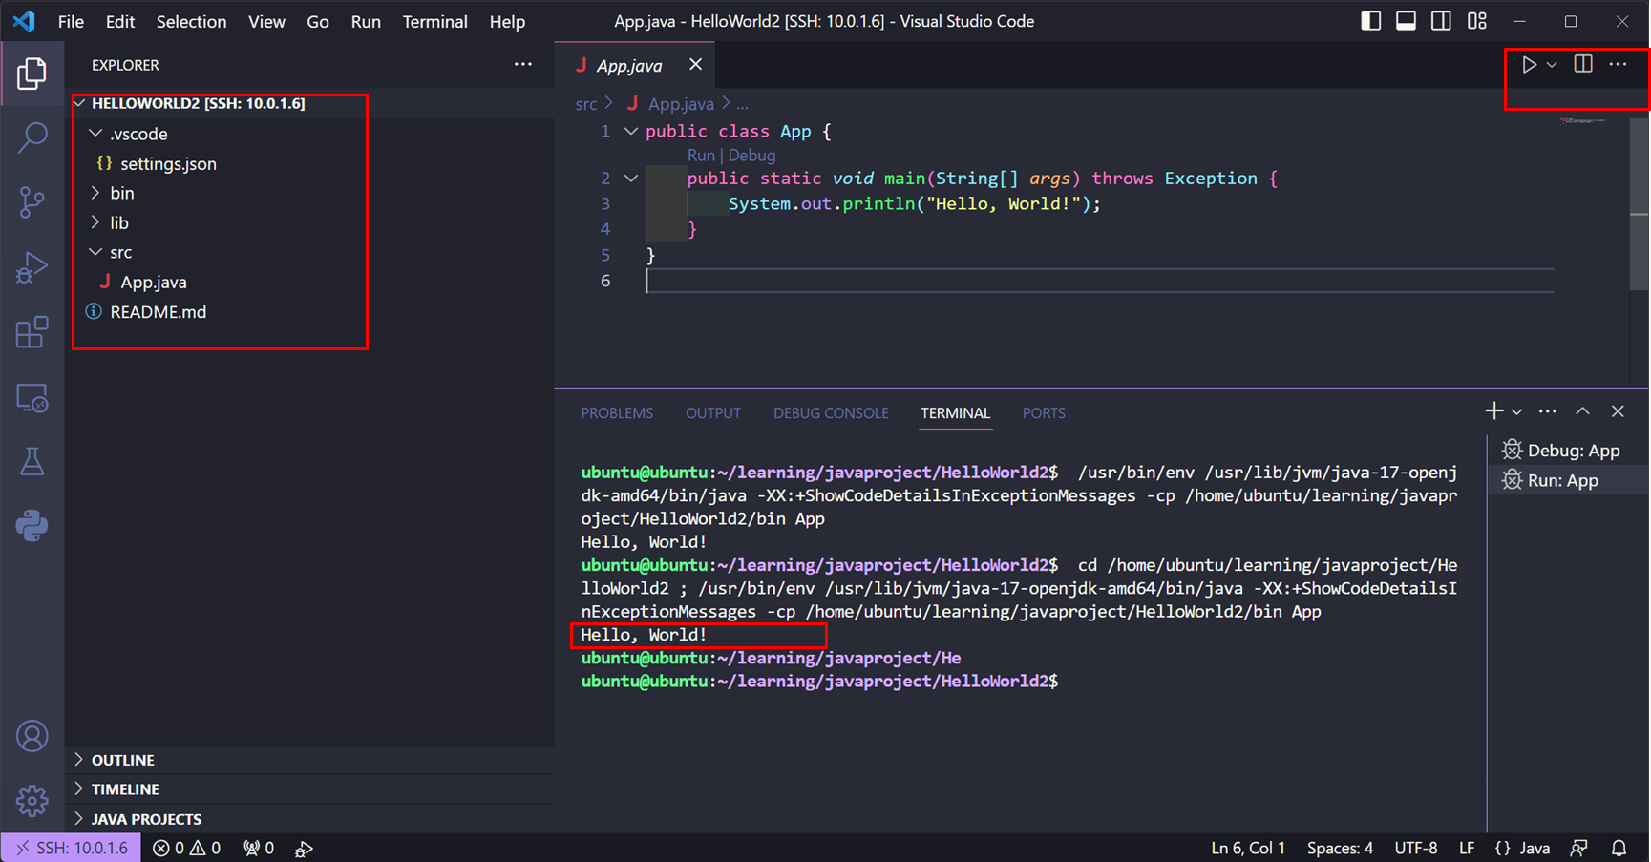Open the Testing beaker view
1651x862 pixels.
tap(32, 462)
